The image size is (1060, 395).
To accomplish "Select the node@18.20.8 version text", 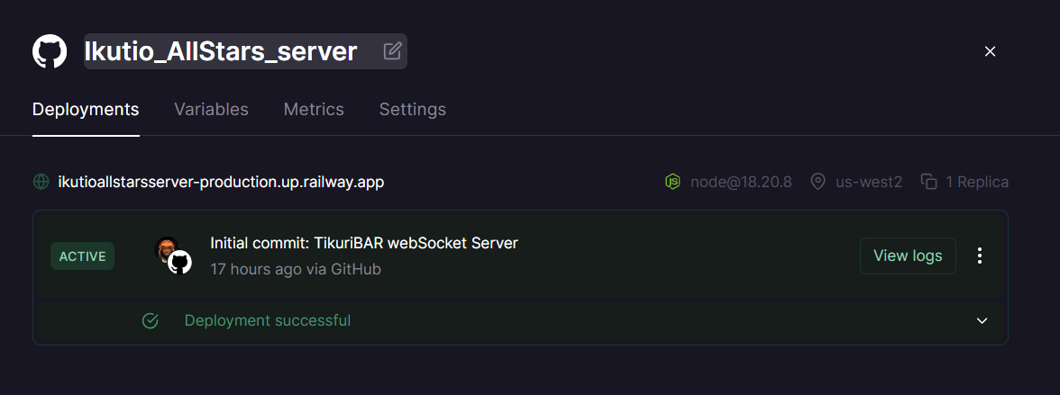I will coord(741,182).
